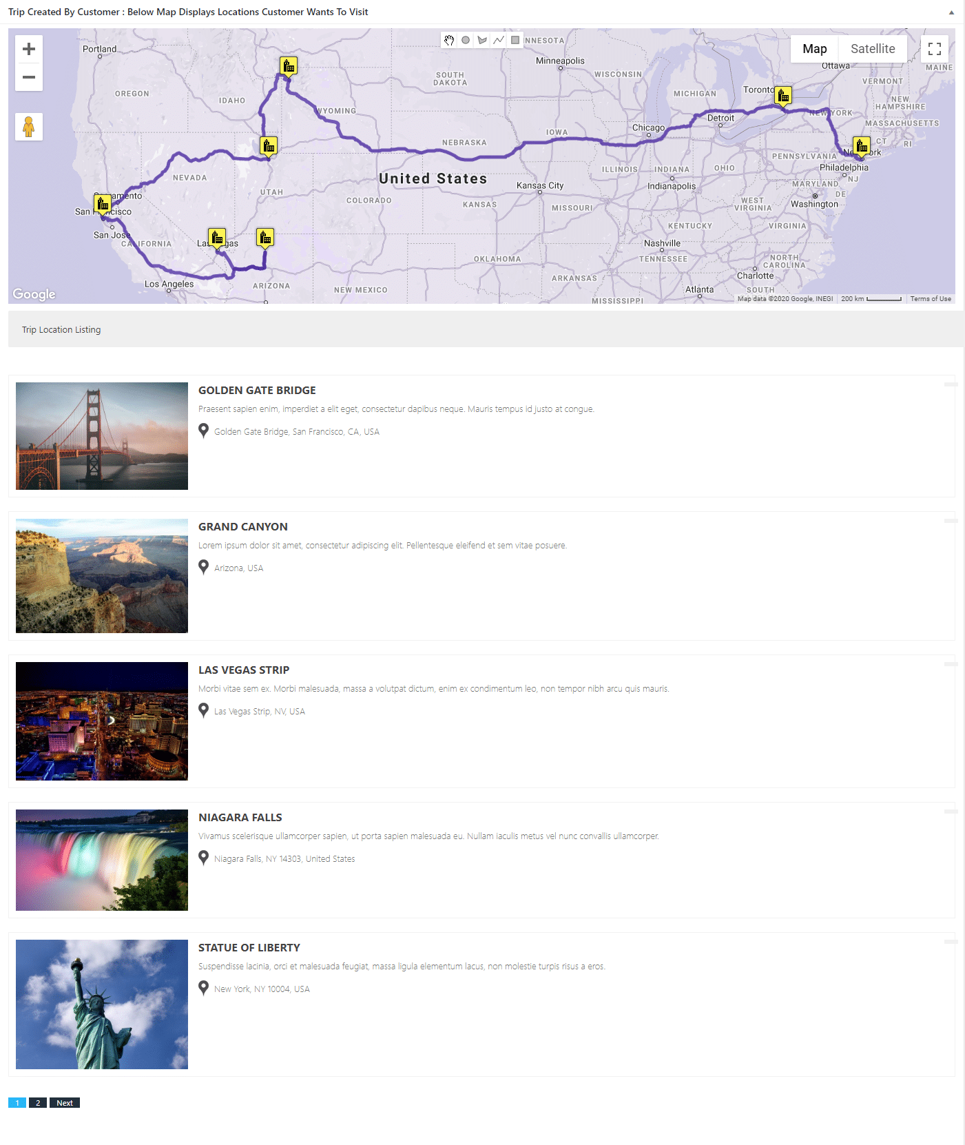Click the Next pagination button
Image resolution: width=965 pixels, height=1145 pixels.
coord(65,1103)
